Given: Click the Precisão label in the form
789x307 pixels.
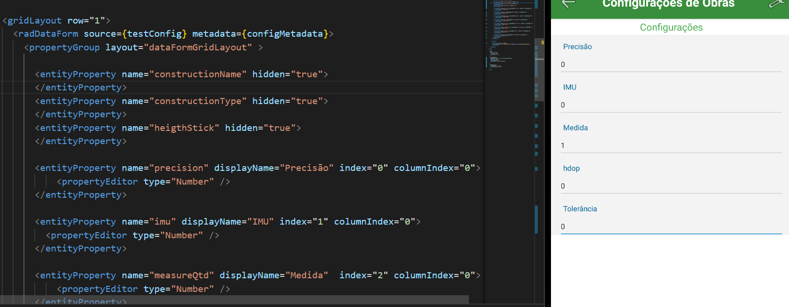Looking at the screenshot, I should (577, 47).
